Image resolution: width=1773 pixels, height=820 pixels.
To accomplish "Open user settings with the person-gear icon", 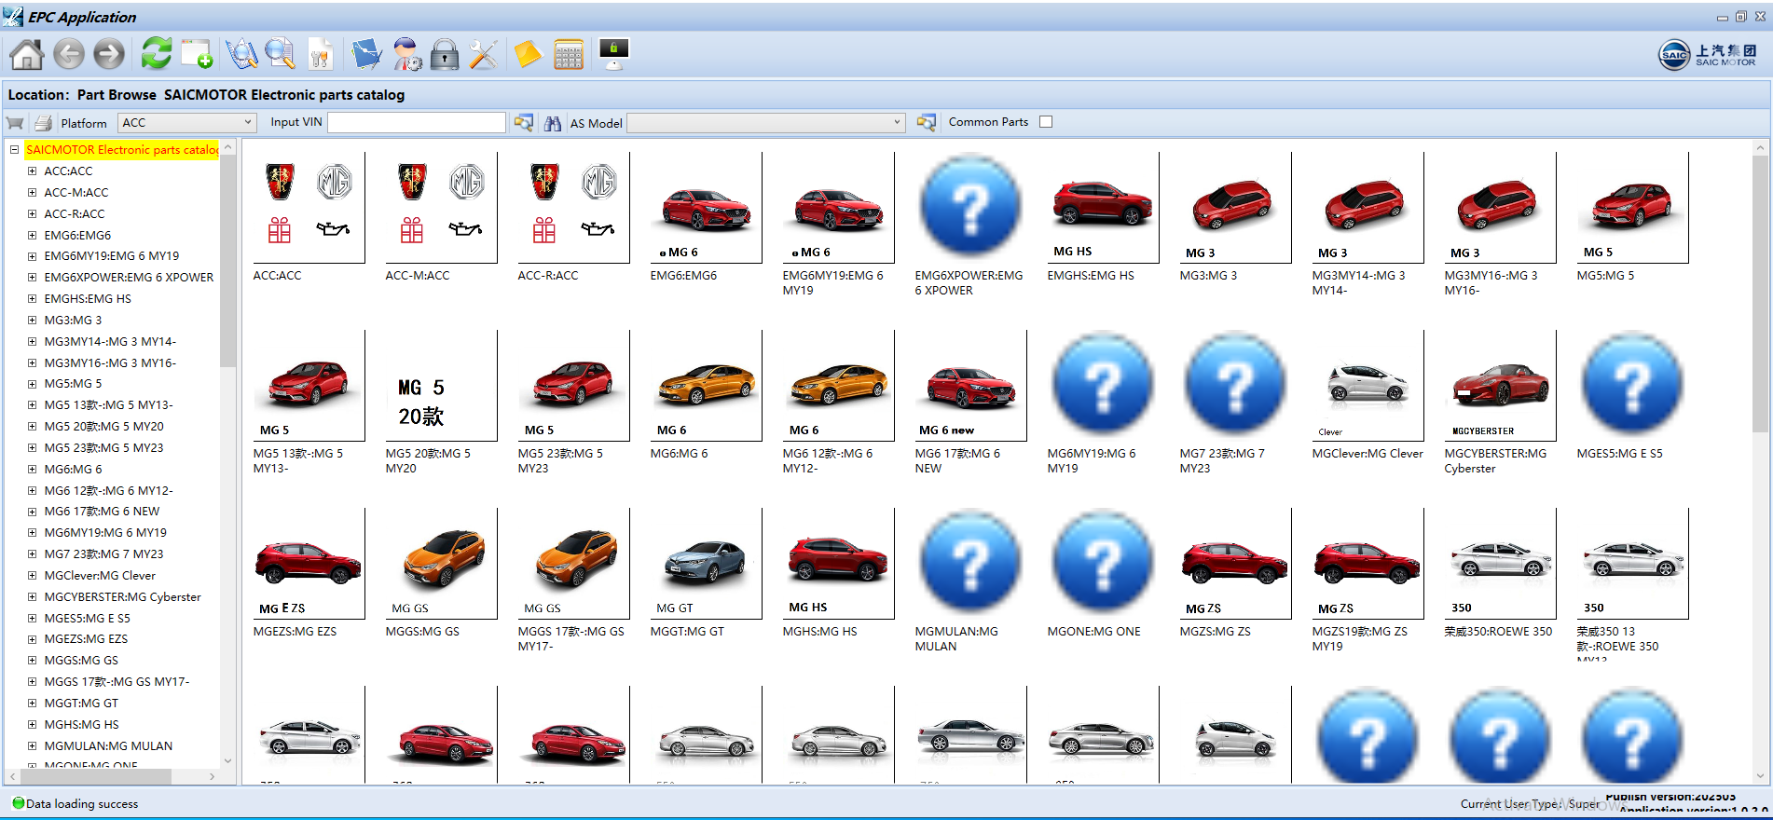I will pos(406,55).
